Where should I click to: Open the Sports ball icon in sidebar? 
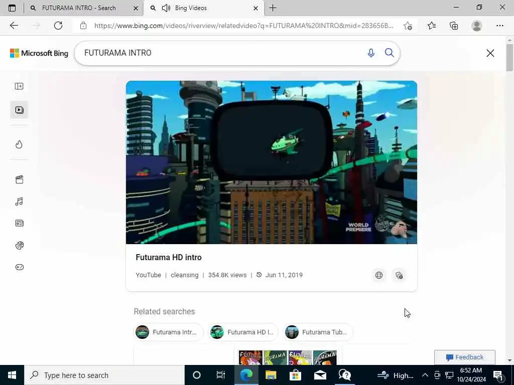click(x=20, y=245)
